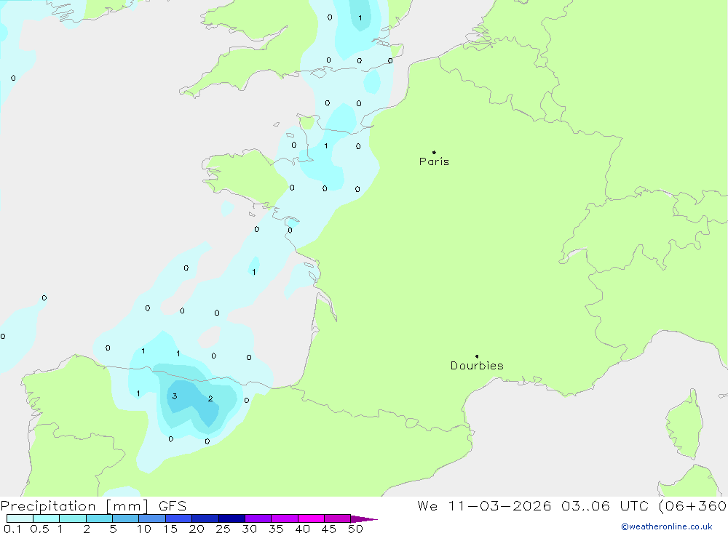Open the weatheronline.co.uk copyright link

click(667, 526)
